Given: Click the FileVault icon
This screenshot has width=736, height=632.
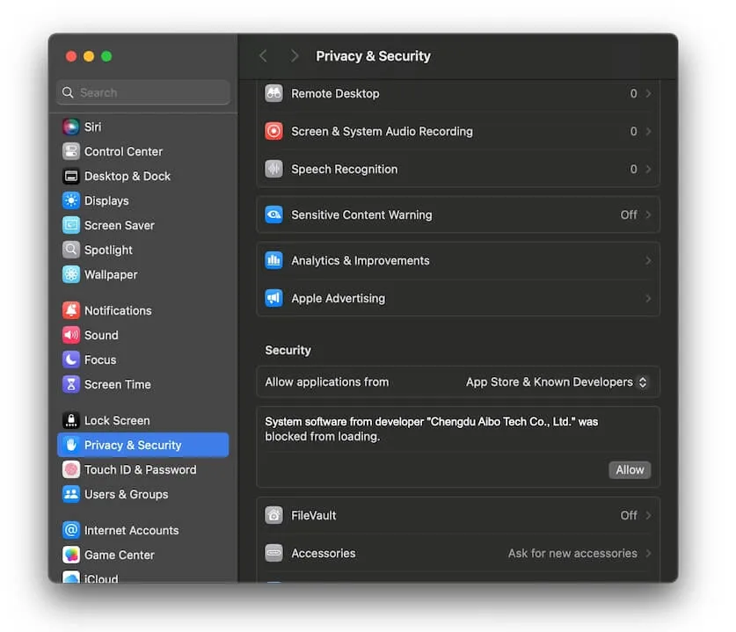Looking at the screenshot, I should [274, 515].
